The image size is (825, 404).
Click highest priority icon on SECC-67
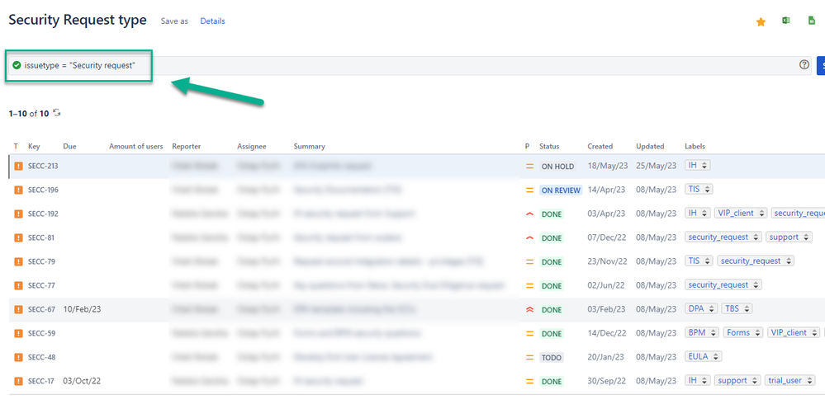click(530, 309)
